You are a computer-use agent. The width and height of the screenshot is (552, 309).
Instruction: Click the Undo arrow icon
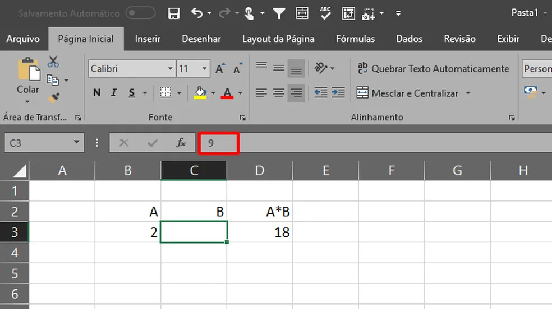click(197, 13)
